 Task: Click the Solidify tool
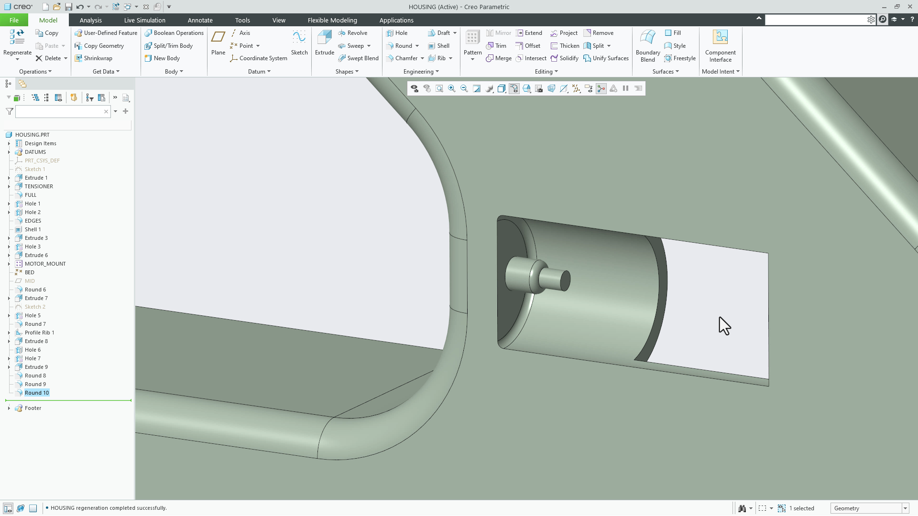click(564, 58)
